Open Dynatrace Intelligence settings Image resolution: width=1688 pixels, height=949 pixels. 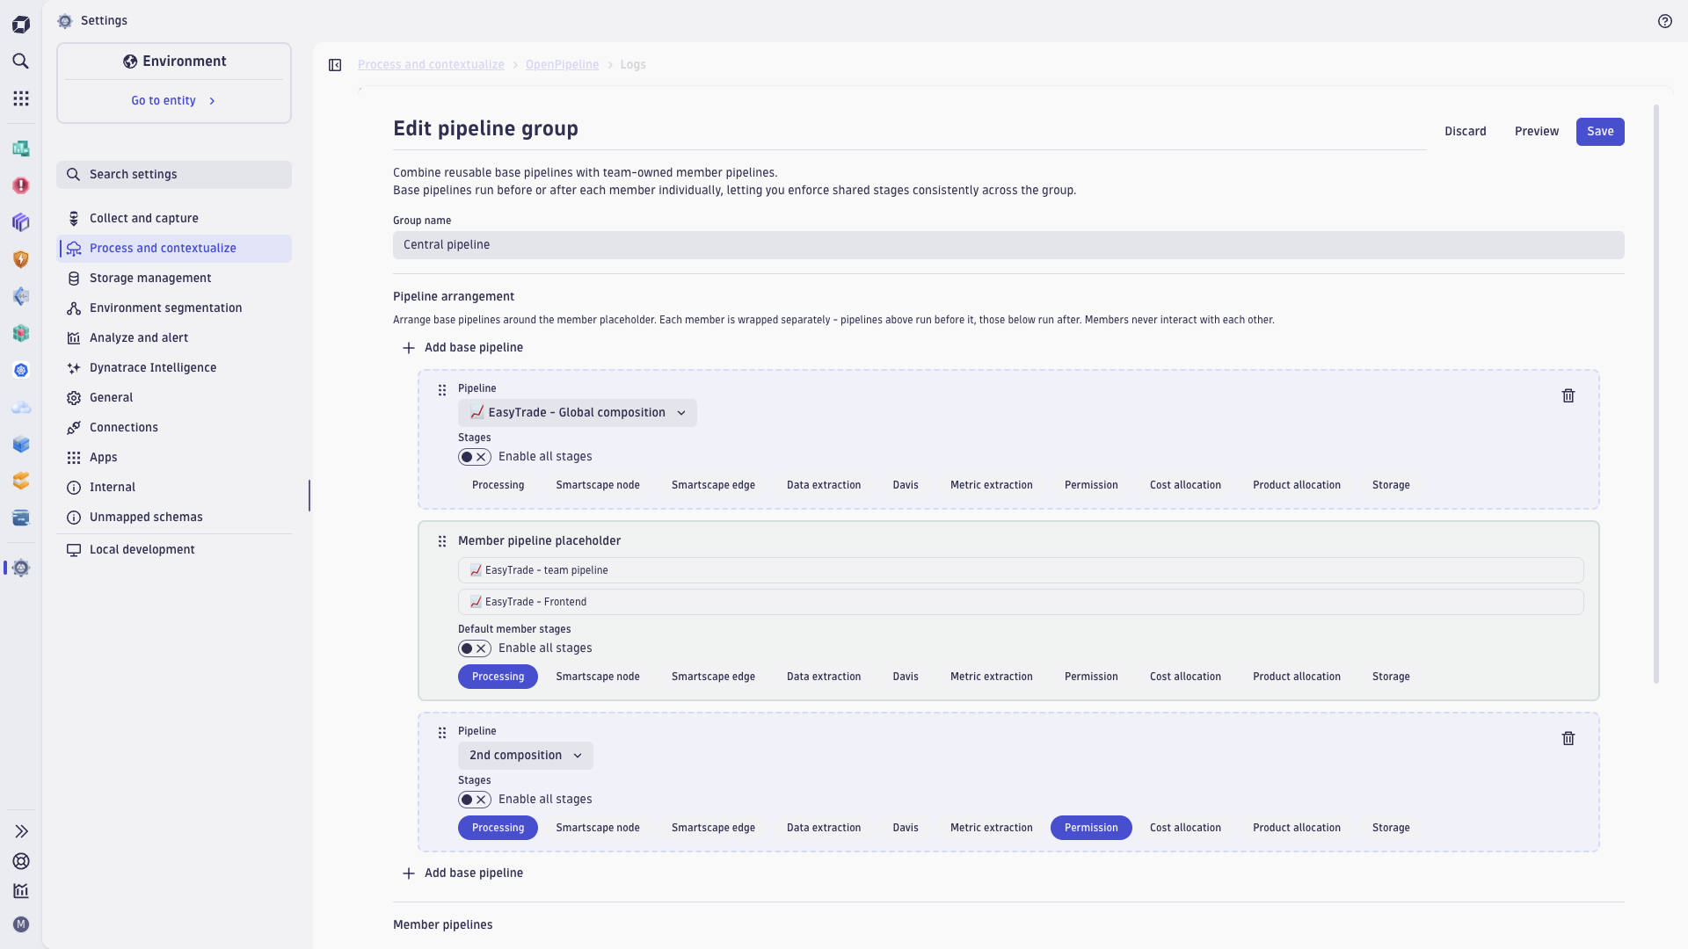tap(174, 368)
